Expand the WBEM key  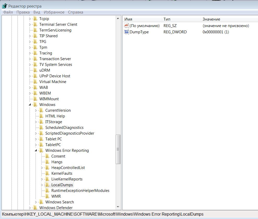click(x=30, y=93)
